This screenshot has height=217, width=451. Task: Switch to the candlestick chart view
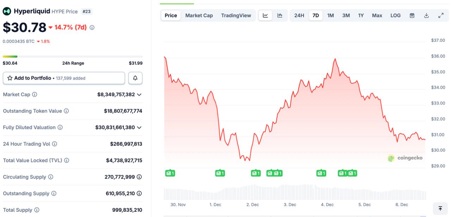(280, 15)
